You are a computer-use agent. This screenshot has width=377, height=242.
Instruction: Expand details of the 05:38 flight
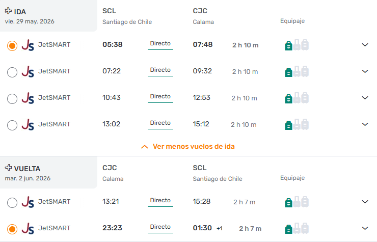[x=365, y=45]
